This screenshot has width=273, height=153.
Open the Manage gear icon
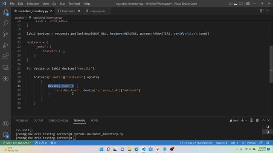click(6, 135)
